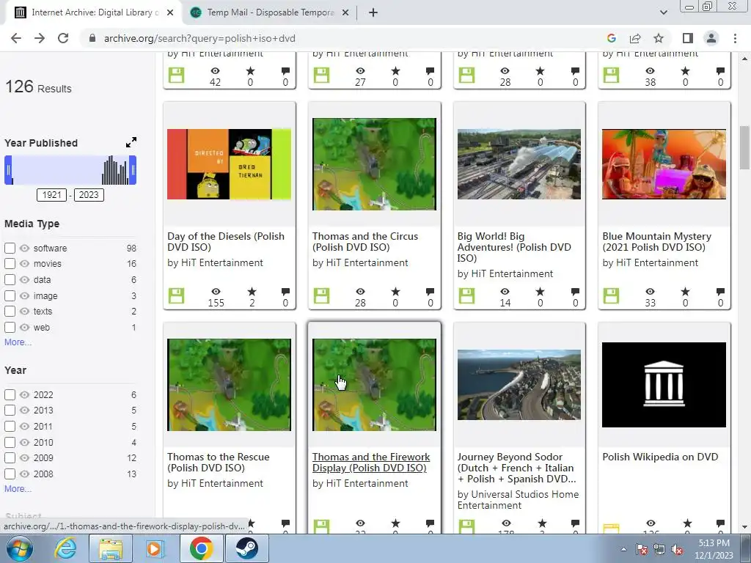Check the 2008 year filter

tap(10, 474)
